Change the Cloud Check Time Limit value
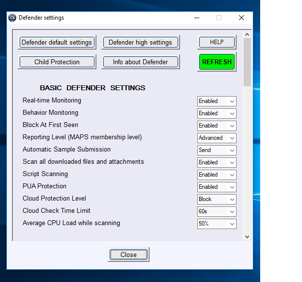Screen dimensions: 302x282 point(216,211)
